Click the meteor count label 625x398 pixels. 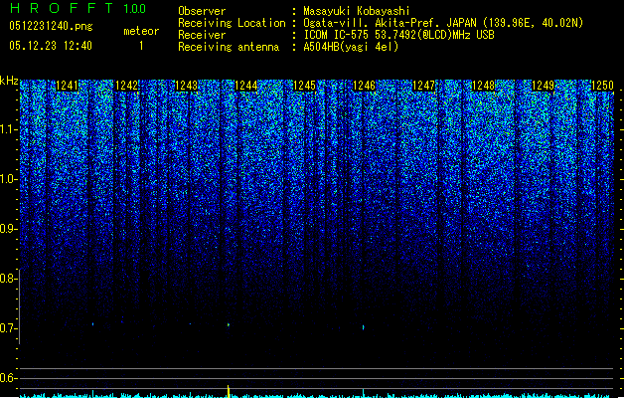[x=141, y=31]
